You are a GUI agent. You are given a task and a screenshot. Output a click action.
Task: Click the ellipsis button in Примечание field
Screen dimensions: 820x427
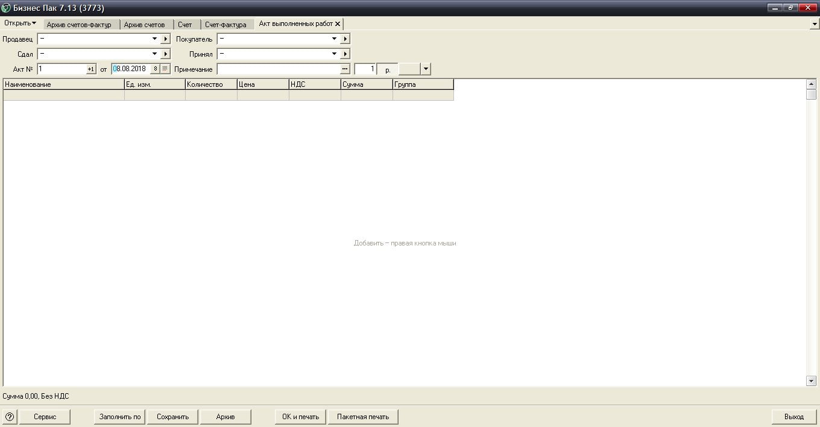point(345,69)
